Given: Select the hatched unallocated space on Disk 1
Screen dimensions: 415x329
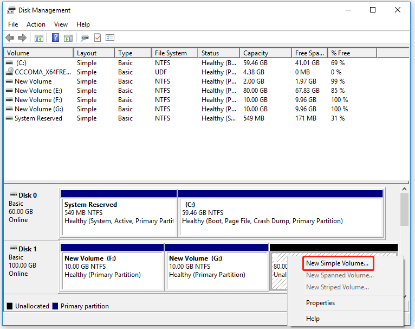Looking at the screenshot, I should 279,270.
